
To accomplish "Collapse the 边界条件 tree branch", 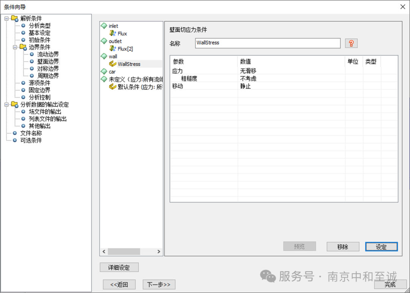I will point(15,48).
